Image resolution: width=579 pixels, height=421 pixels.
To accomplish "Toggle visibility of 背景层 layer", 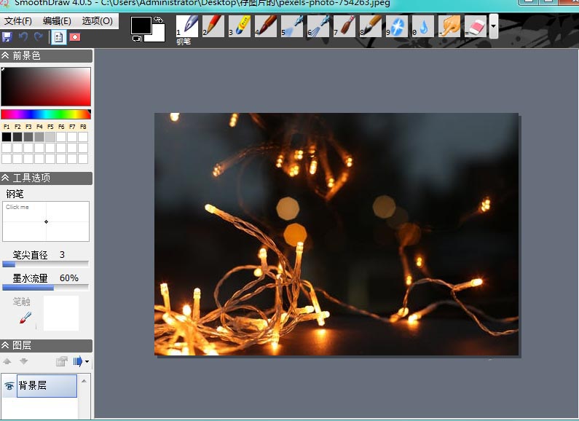I will tap(9, 386).
